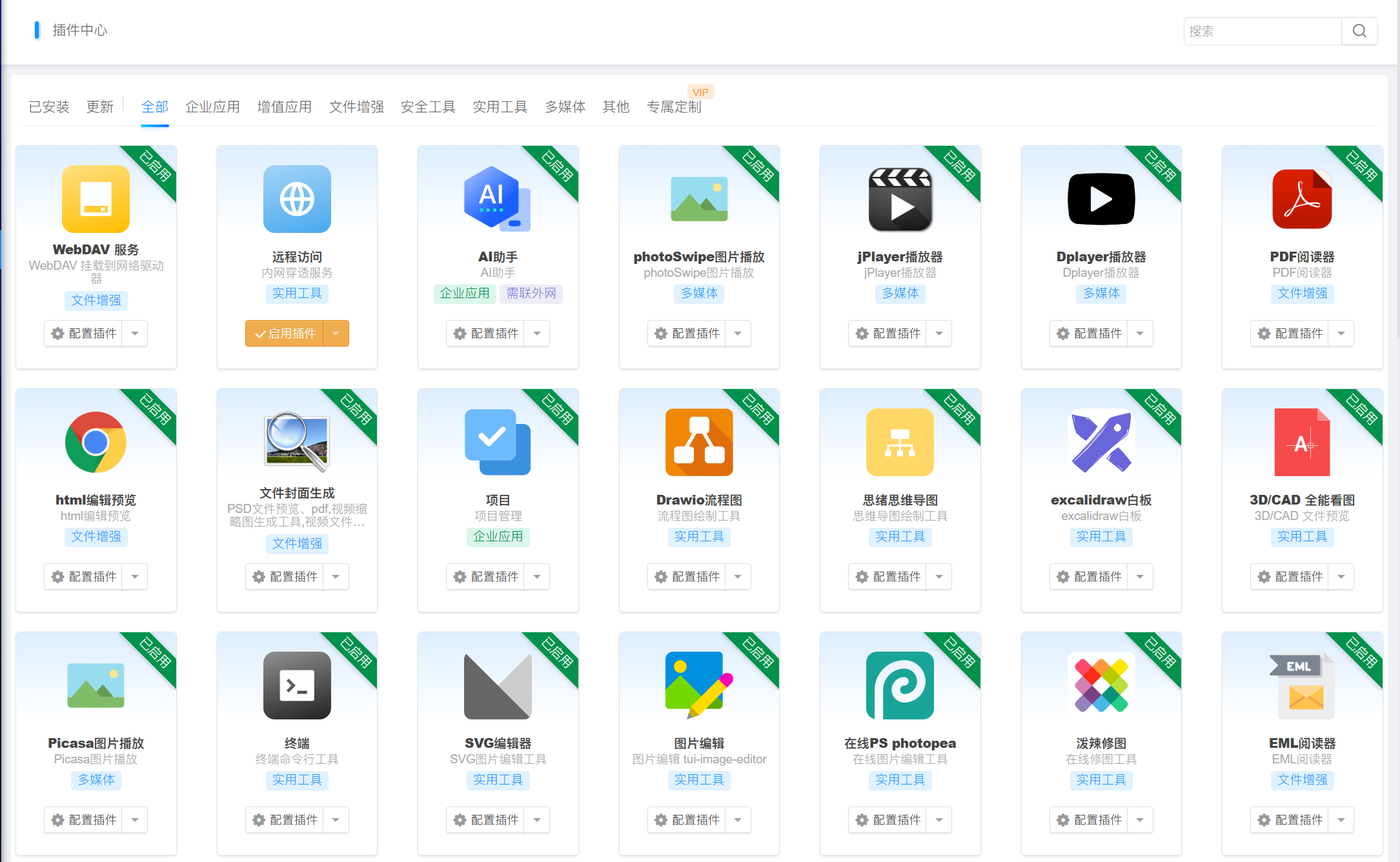Expand EML阅读器 配置插件 dropdown arrow
The width and height of the screenshot is (1400, 862).
point(1341,820)
